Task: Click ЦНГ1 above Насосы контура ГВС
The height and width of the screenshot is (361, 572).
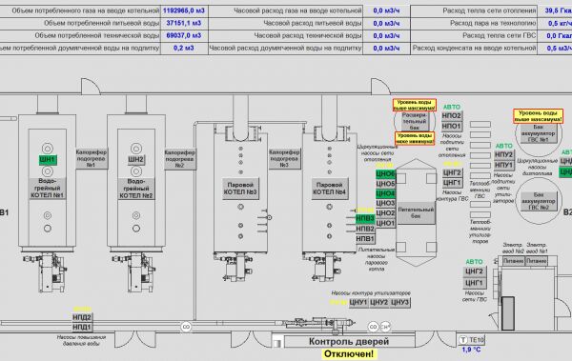Action: [x=452, y=183]
